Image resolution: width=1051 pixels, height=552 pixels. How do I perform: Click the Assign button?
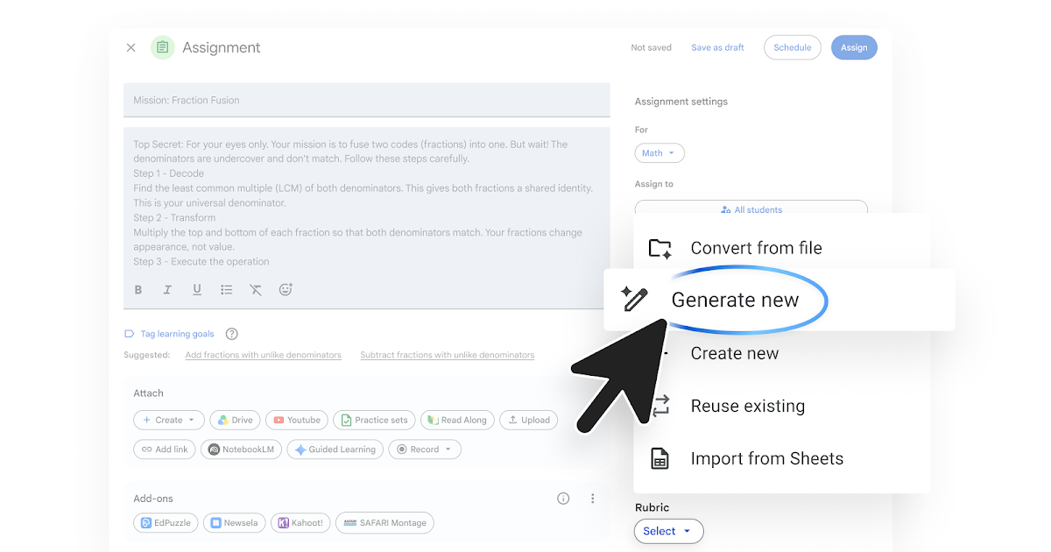tap(854, 47)
